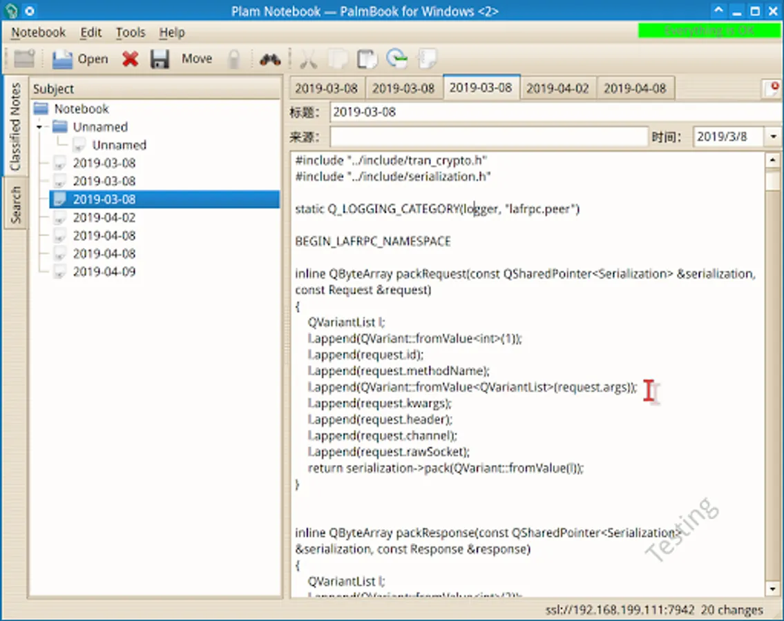Click the 2019-04-09 note icon

[x=59, y=271]
